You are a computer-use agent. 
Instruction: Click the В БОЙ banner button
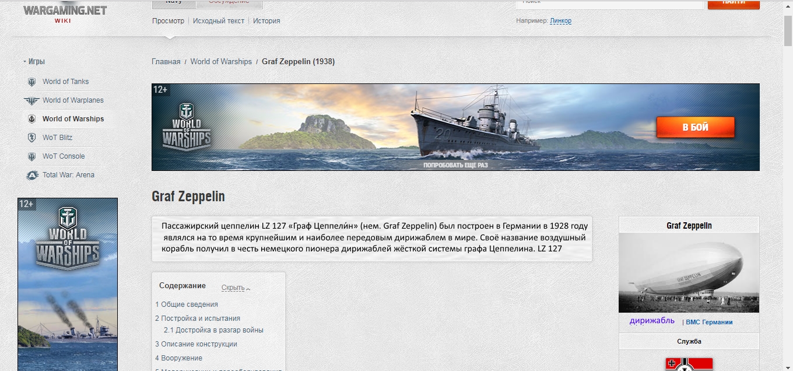pos(696,127)
